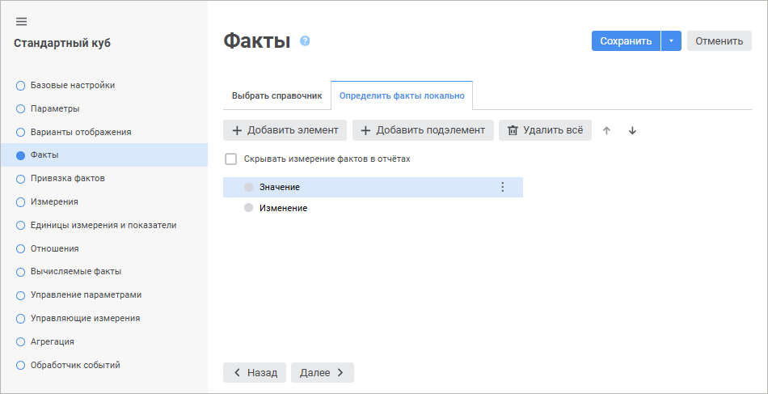Select the Базовые настройки step
The height and width of the screenshot is (394, 768).
click(72, 85)
